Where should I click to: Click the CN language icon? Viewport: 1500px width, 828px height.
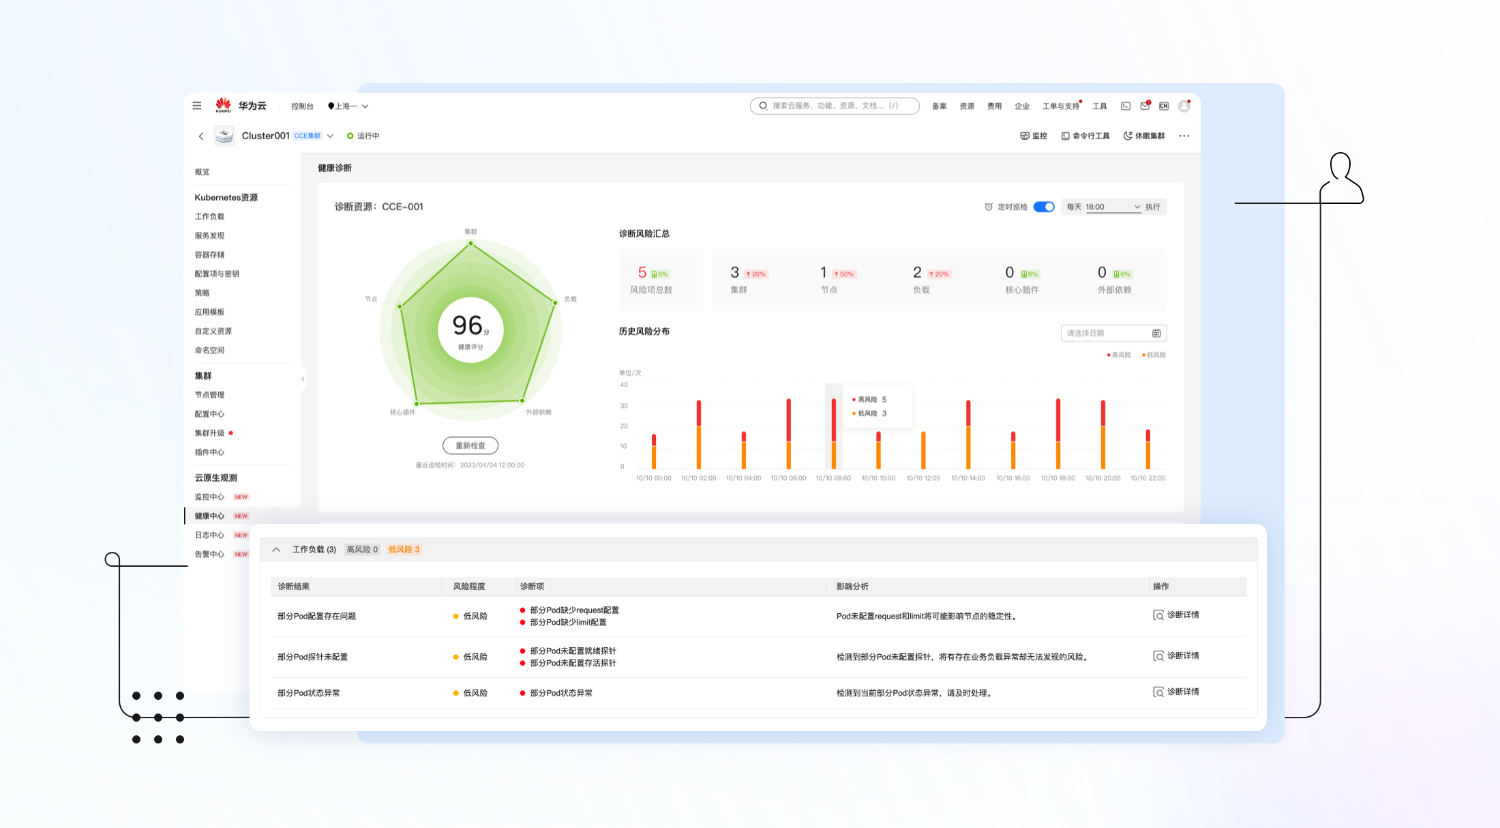[1164, 106]
